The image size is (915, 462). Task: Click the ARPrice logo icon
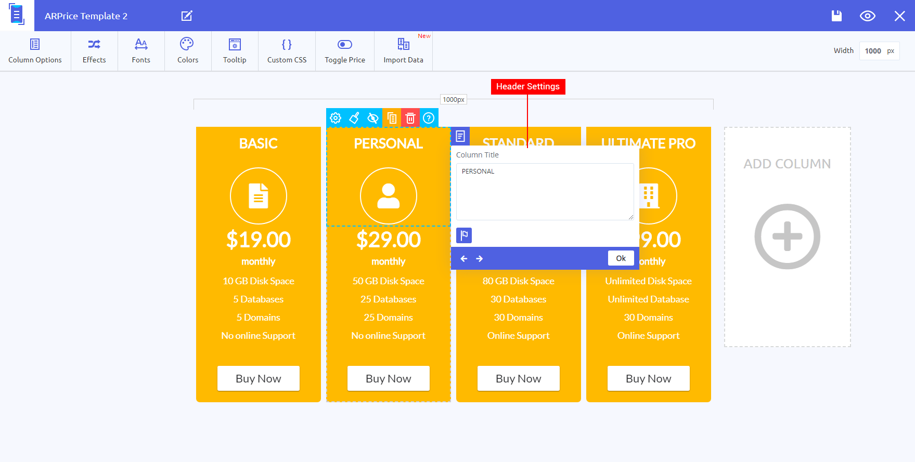[x=17, y=15]
